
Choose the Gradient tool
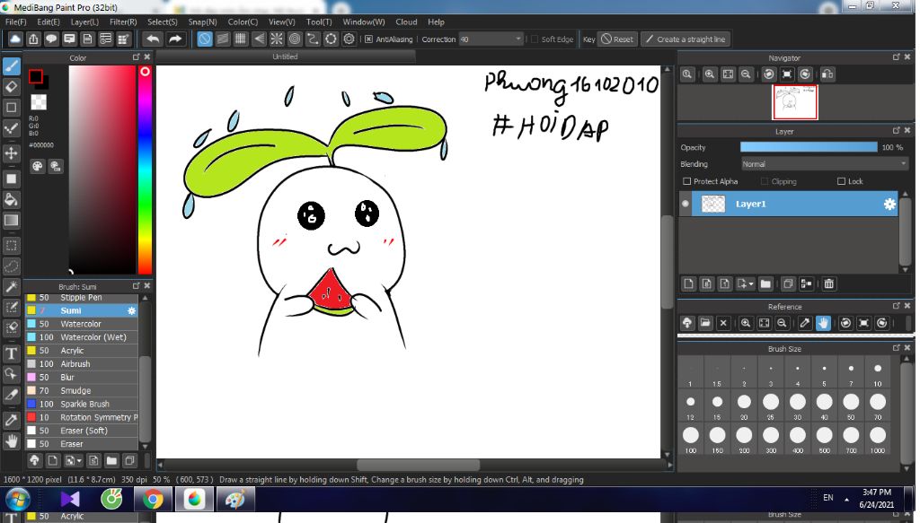coord(11,220)
